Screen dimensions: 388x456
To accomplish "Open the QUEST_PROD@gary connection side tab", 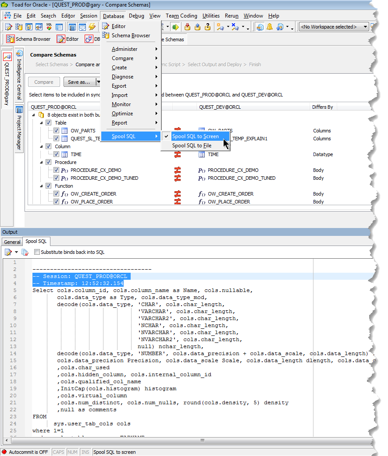I will [x=7, y=79].
